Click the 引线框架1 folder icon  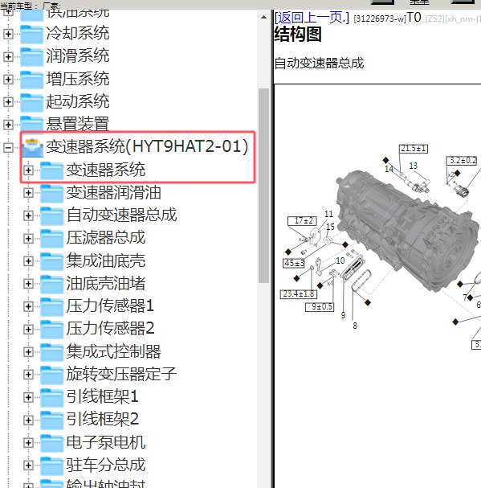point(51,397)
